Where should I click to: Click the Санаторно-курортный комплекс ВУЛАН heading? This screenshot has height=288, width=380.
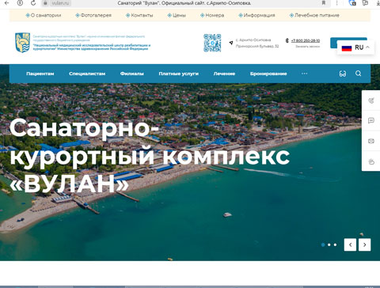[x=150, y=156]
